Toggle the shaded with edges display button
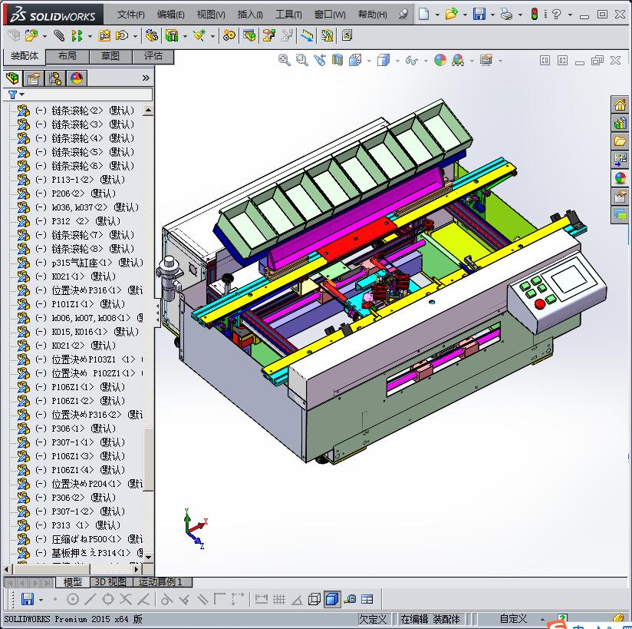This screenshot has height=629, width=632. pyautogui.click(x=332, y=600)
